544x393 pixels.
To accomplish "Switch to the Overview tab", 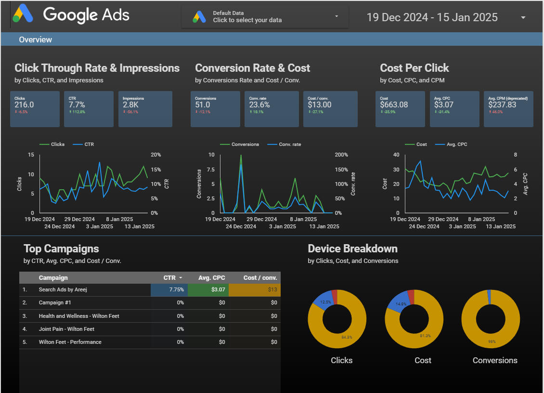I will [36, 39].
